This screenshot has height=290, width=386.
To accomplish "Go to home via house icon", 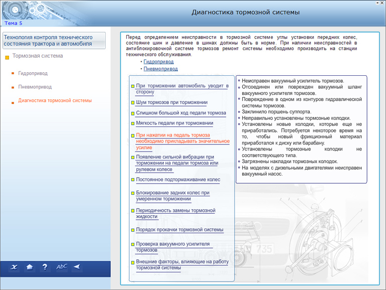I will [x=30, y=267].
